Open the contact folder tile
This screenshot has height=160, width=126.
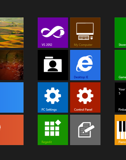pos(53,65)
